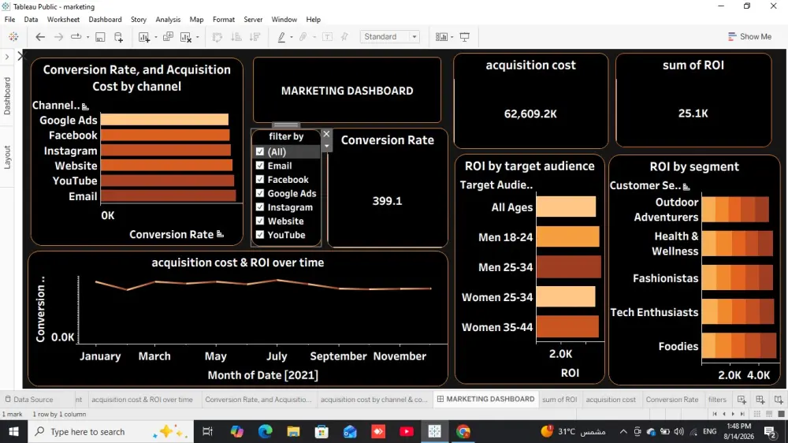788x443 pixels.
Task: Uncheck the Email filter checkbox
Action: (260, 166)
